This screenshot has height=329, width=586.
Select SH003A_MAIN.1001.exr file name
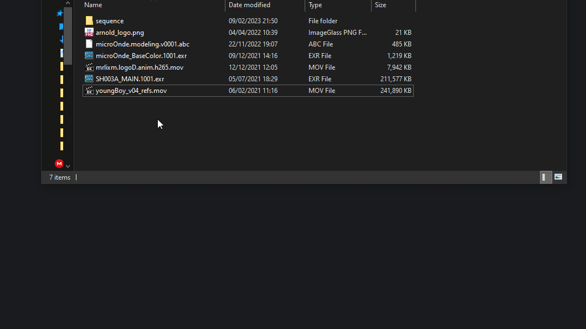(x=130, y=79)
